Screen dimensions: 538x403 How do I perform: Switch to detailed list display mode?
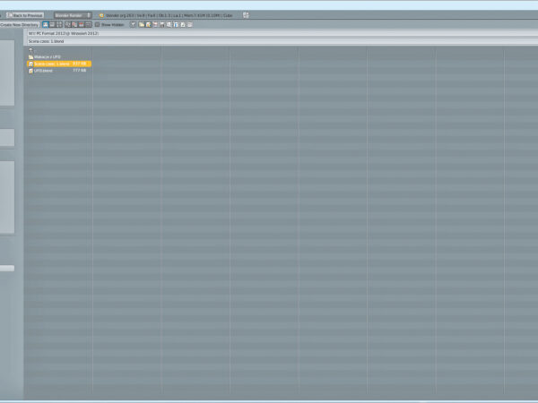pyautogui.click(x=52, y=25)
